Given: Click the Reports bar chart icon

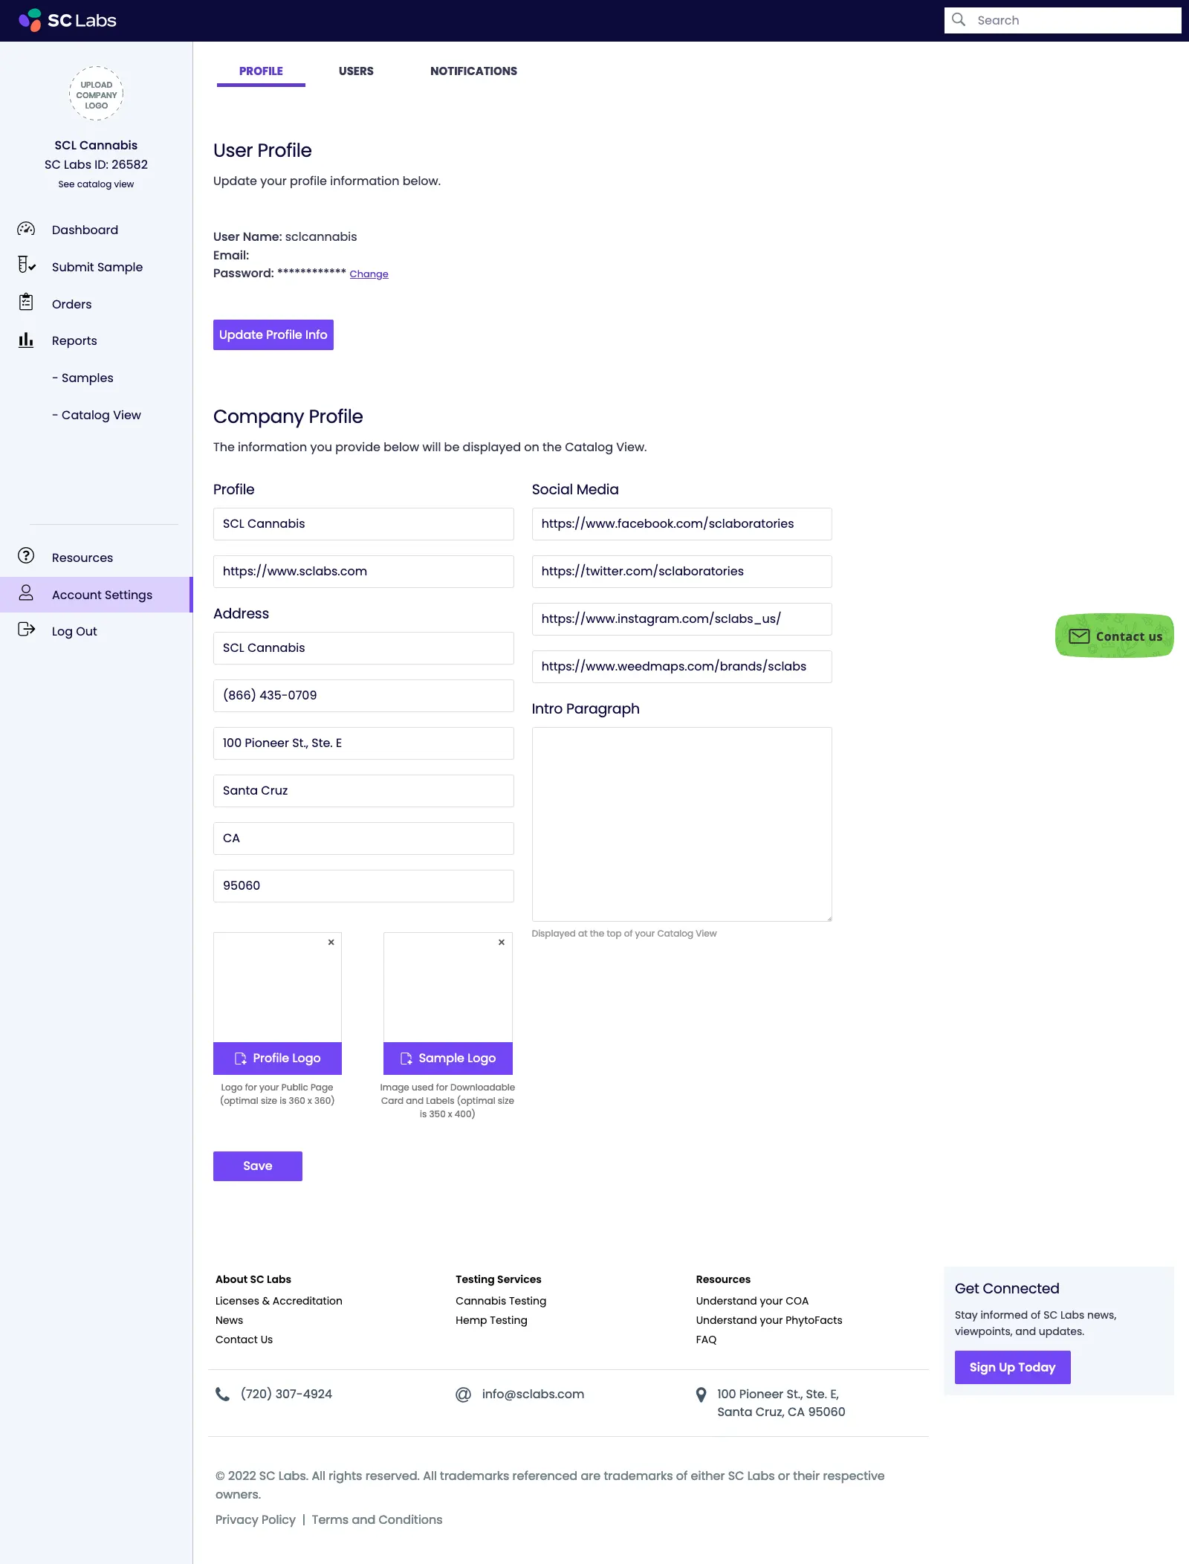Looking at the screenshot, I should pyautogui.click(x=26, y=340).
